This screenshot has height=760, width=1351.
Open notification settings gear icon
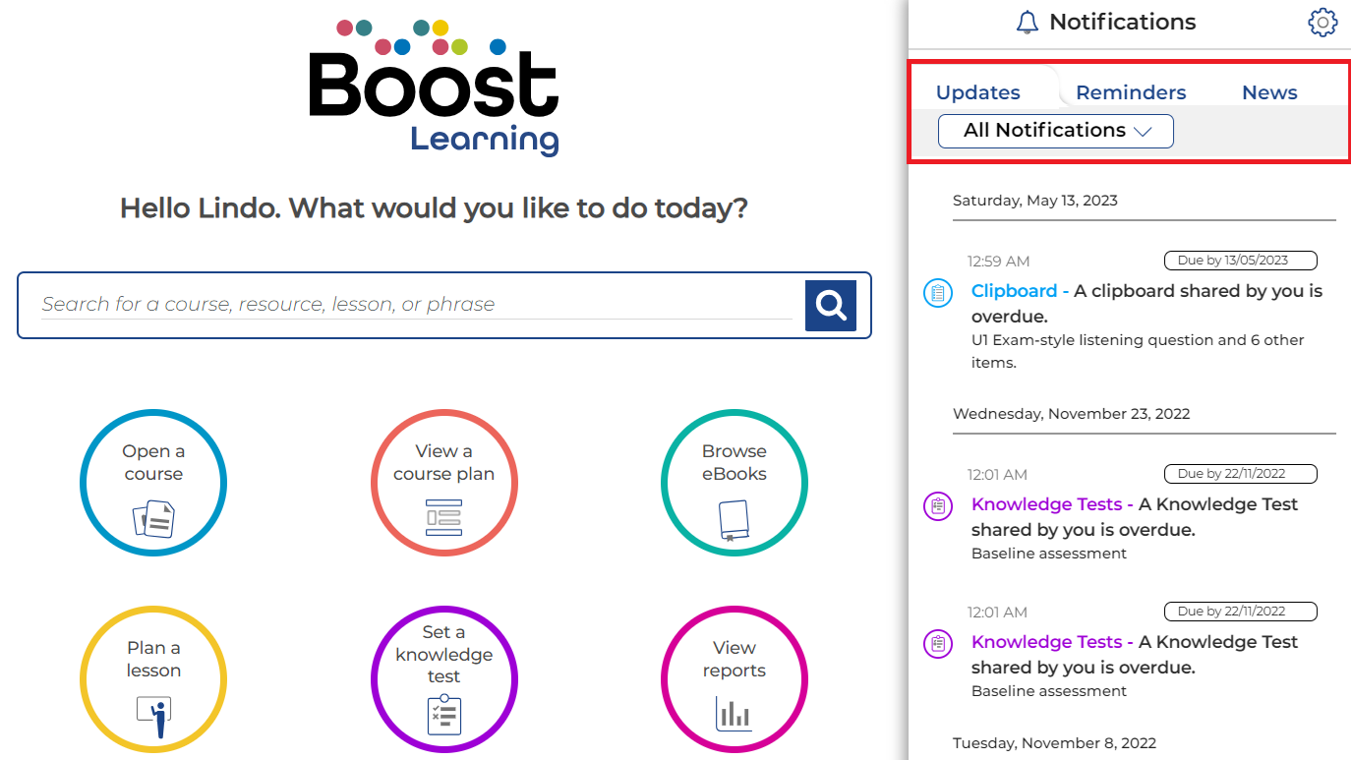[1322, 23]
